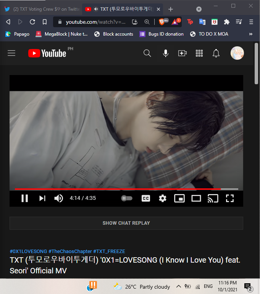Open Brave Shields lion icon
The width and height of the screenshot is (260, 294).
coord(162,22)
